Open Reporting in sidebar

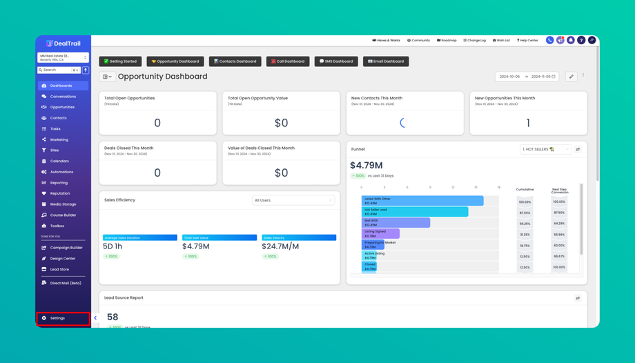63,183
